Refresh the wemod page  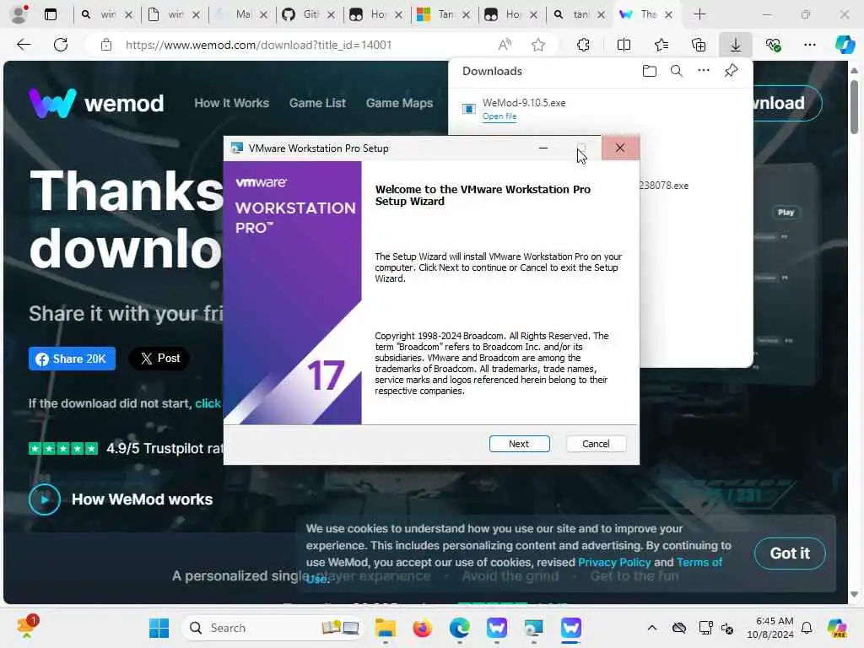pos(61,45)
